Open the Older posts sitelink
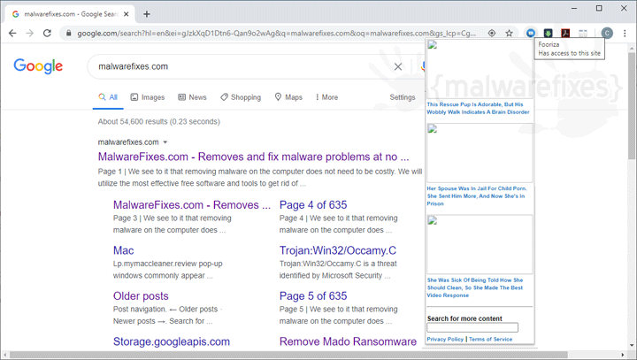Viewport: 637px width, 360px height. [141, 295]
